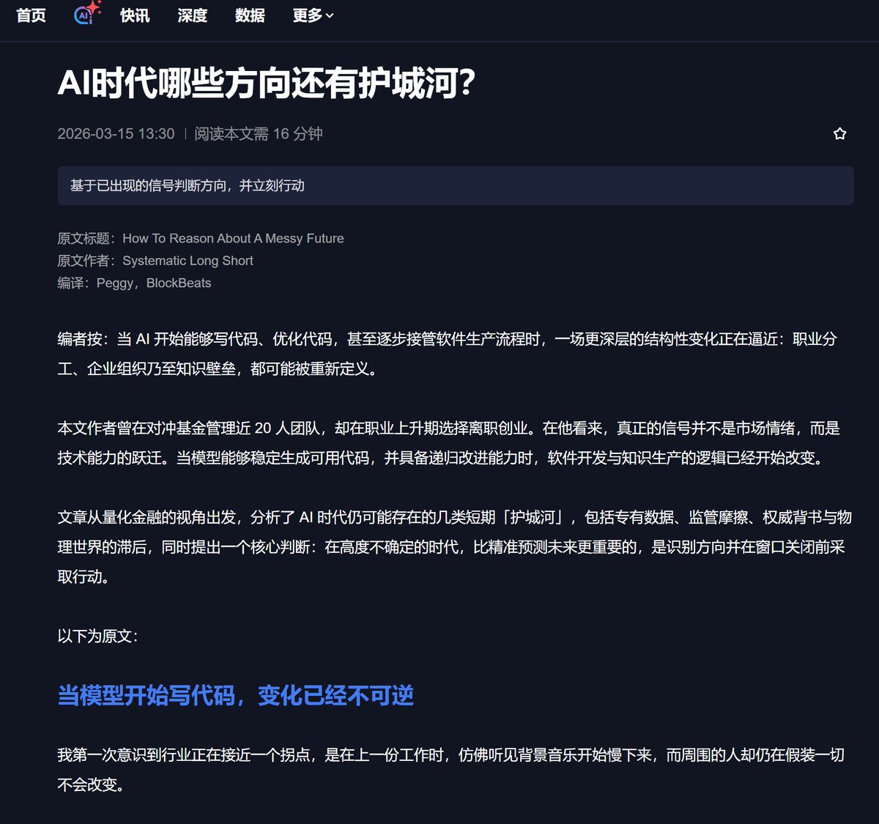Screen dimensions: 879x824
Task: Click the blue heading 当模型开始写代码，变化已经不可逆
Action: [236, 697]
